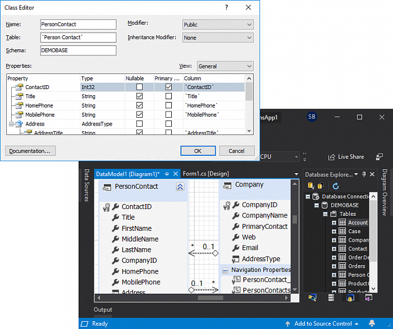Toggle Primary Key checkbox for ContactID
Image resolution: width=393 pixels, height=329 pixels.
pyautogui.click(x=168, y=87)
